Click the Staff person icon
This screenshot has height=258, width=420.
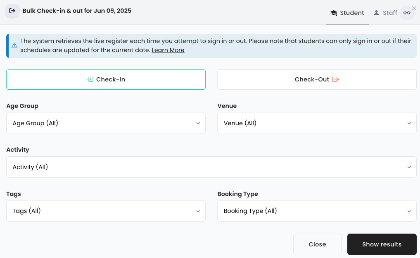[x=376, y=13]
